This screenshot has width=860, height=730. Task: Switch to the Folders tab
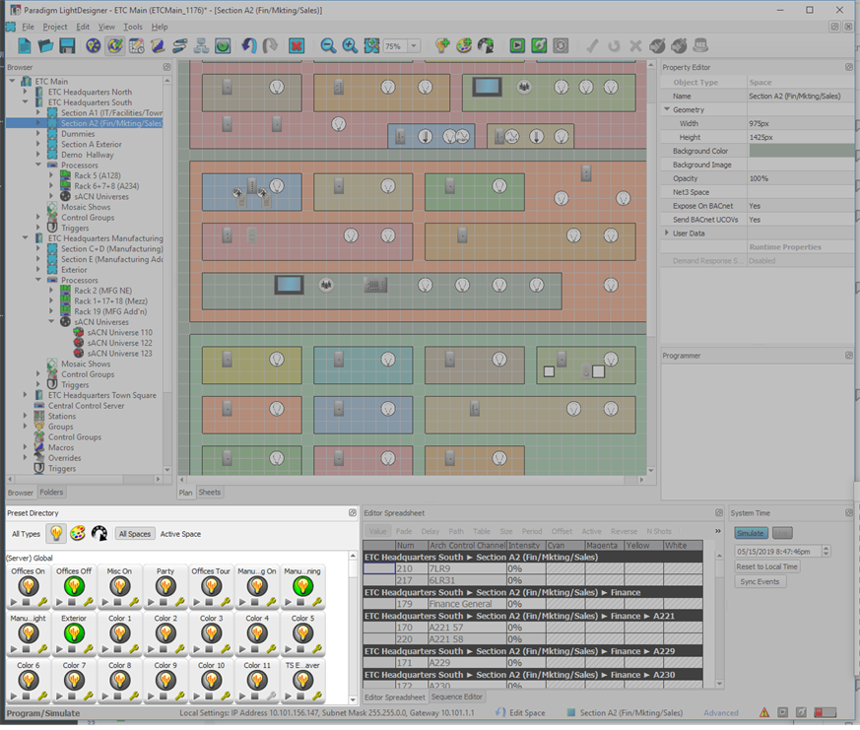click(51, 492)
